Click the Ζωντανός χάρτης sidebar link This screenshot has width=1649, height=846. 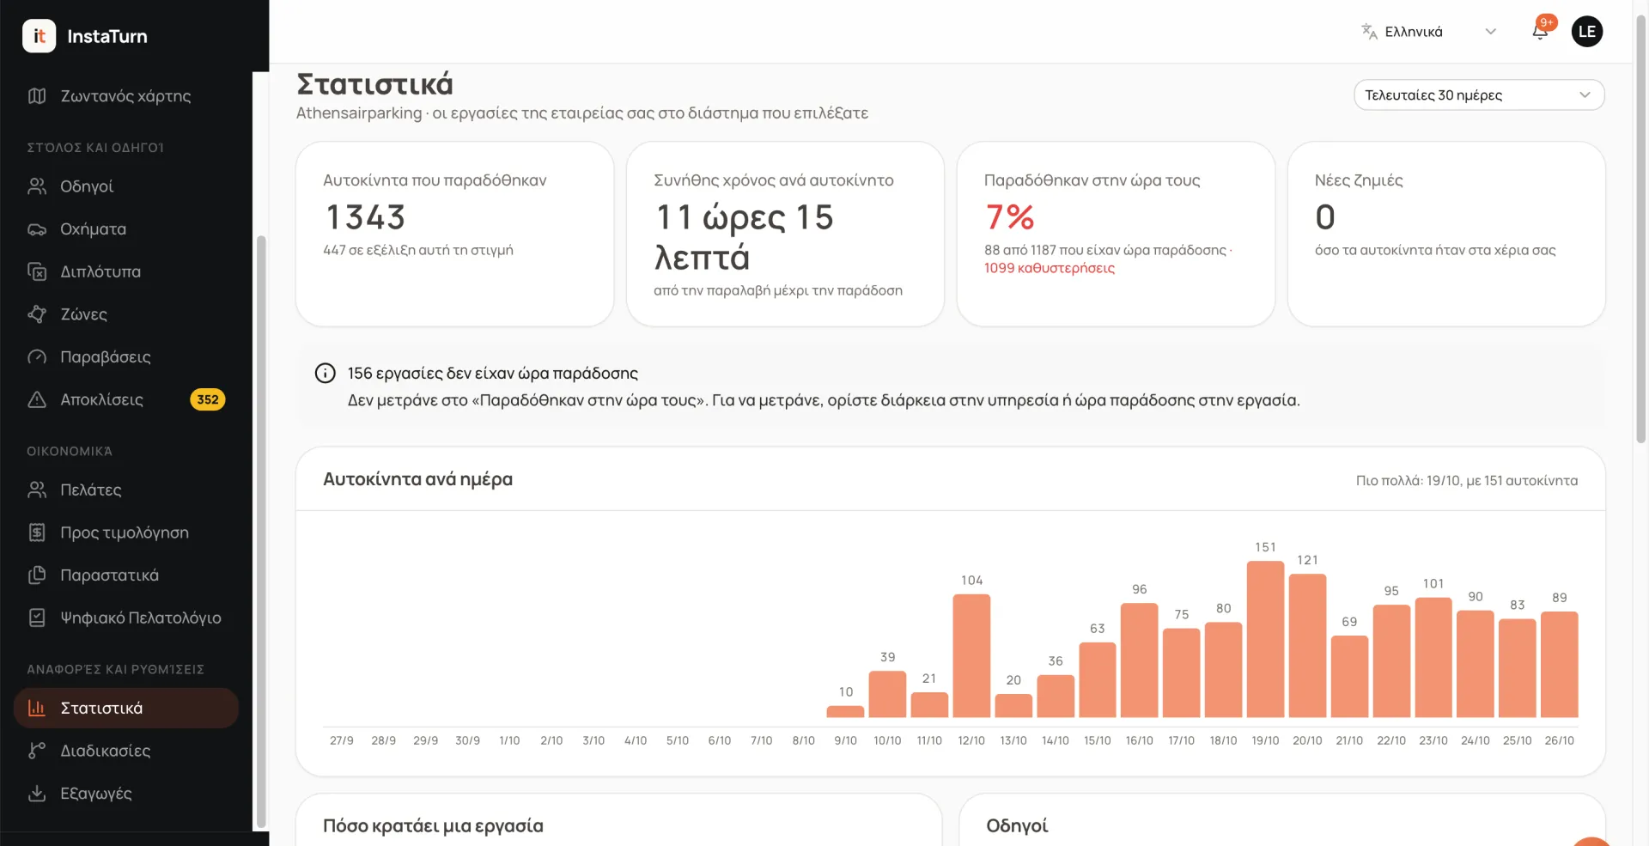tap(126, 96)
